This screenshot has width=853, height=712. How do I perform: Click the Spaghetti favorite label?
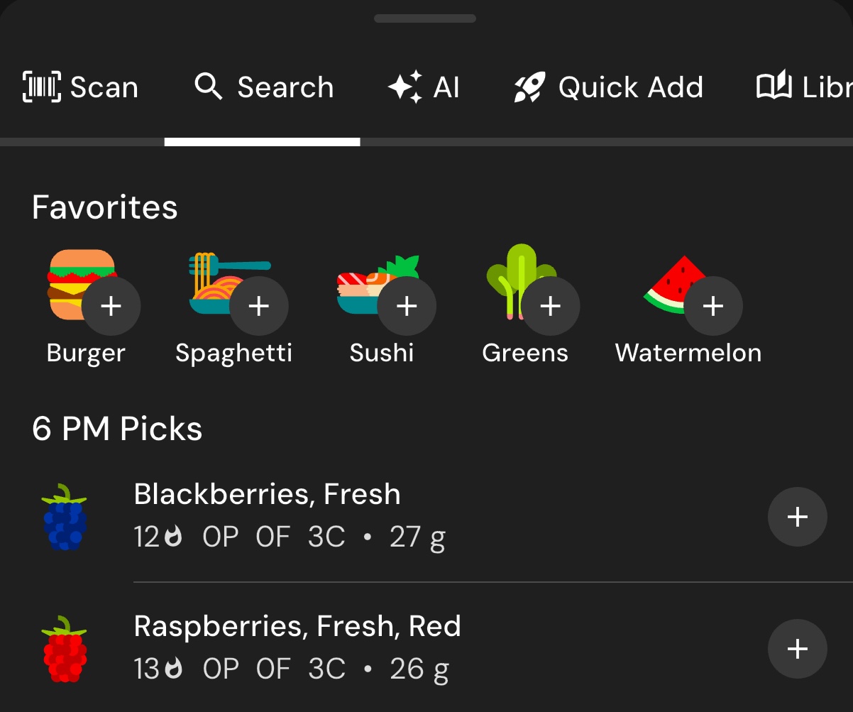[x=233, y=354]
